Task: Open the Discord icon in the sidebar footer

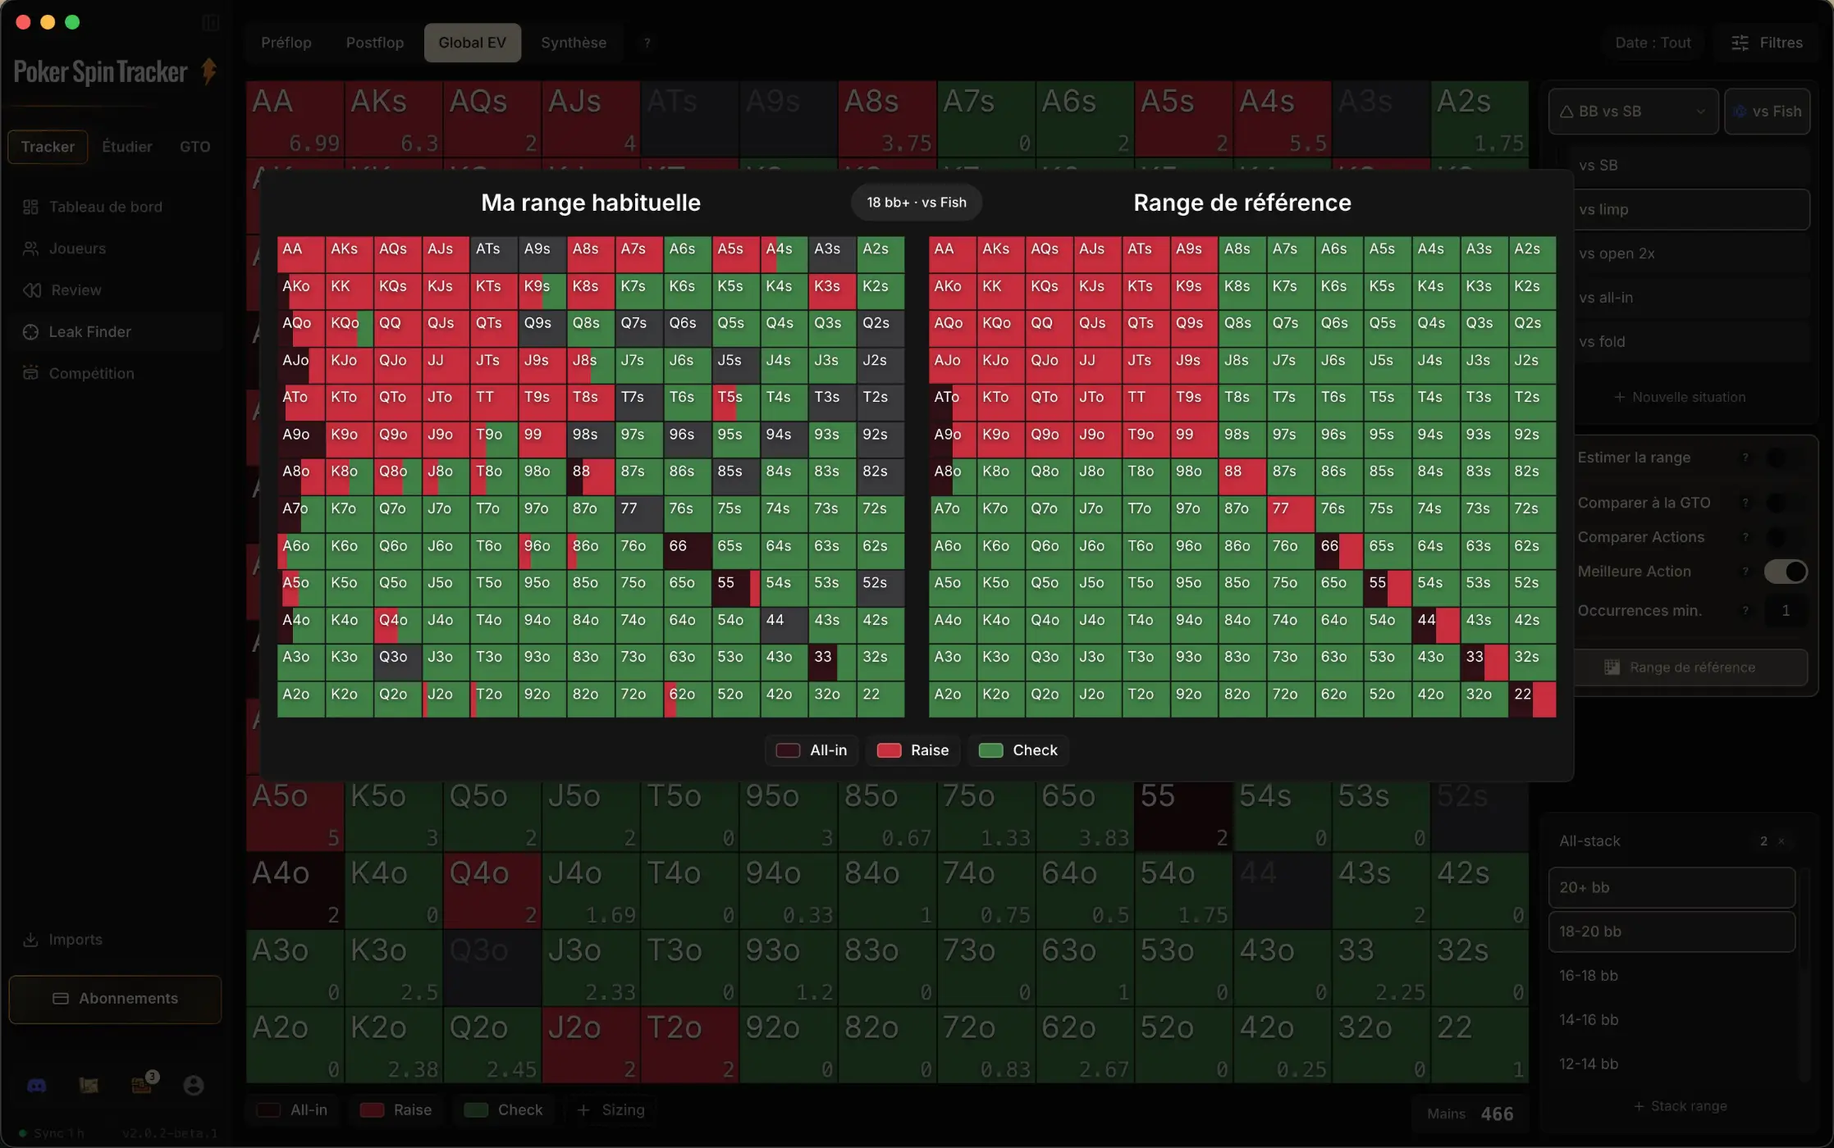Action: pos(37,1086)
